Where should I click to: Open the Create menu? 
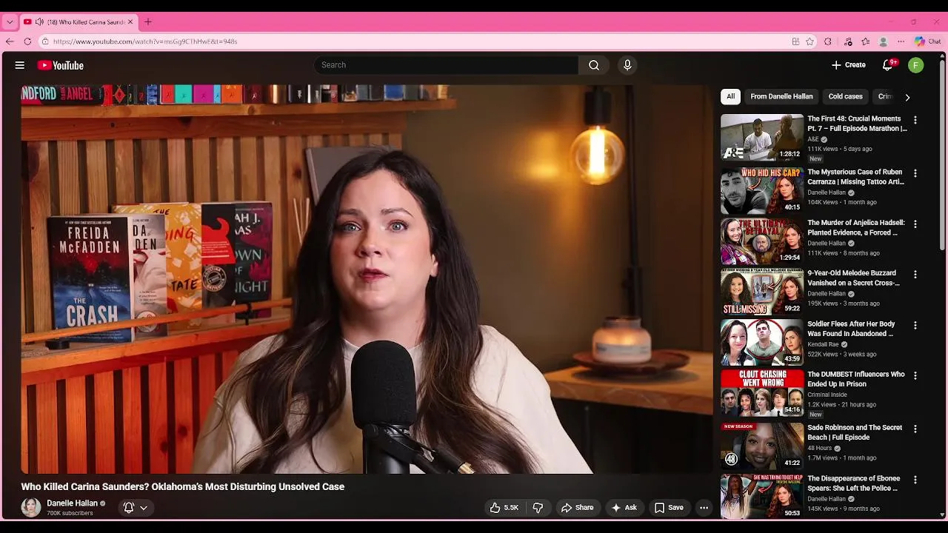[x=848, y=65]
